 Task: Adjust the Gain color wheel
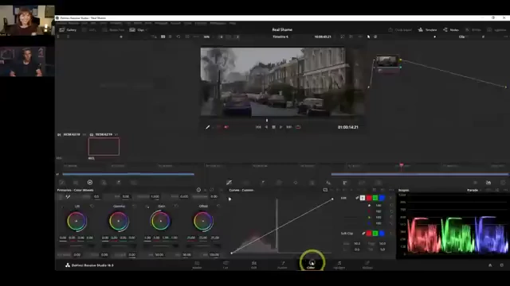[161, 221]
